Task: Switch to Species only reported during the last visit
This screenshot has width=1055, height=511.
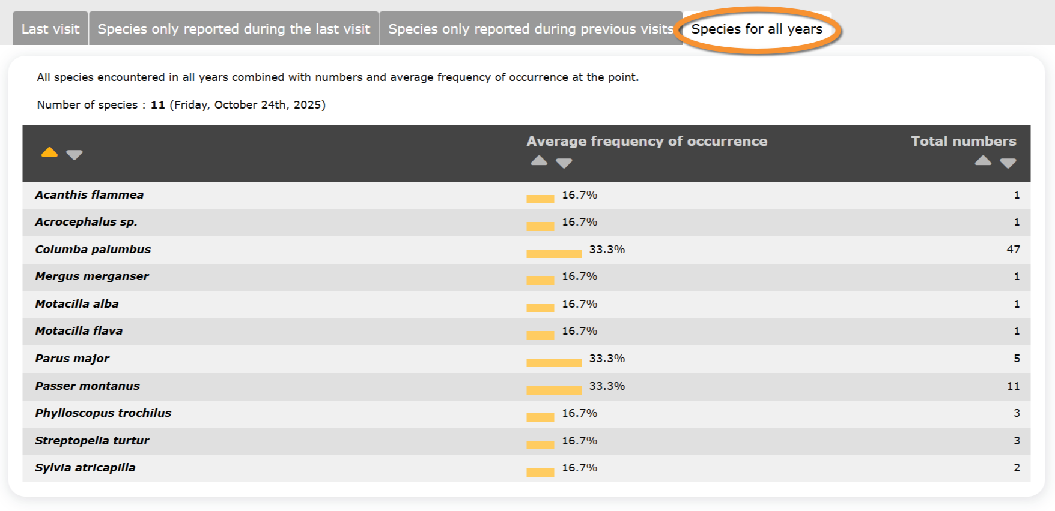Action: coord(234,29)
